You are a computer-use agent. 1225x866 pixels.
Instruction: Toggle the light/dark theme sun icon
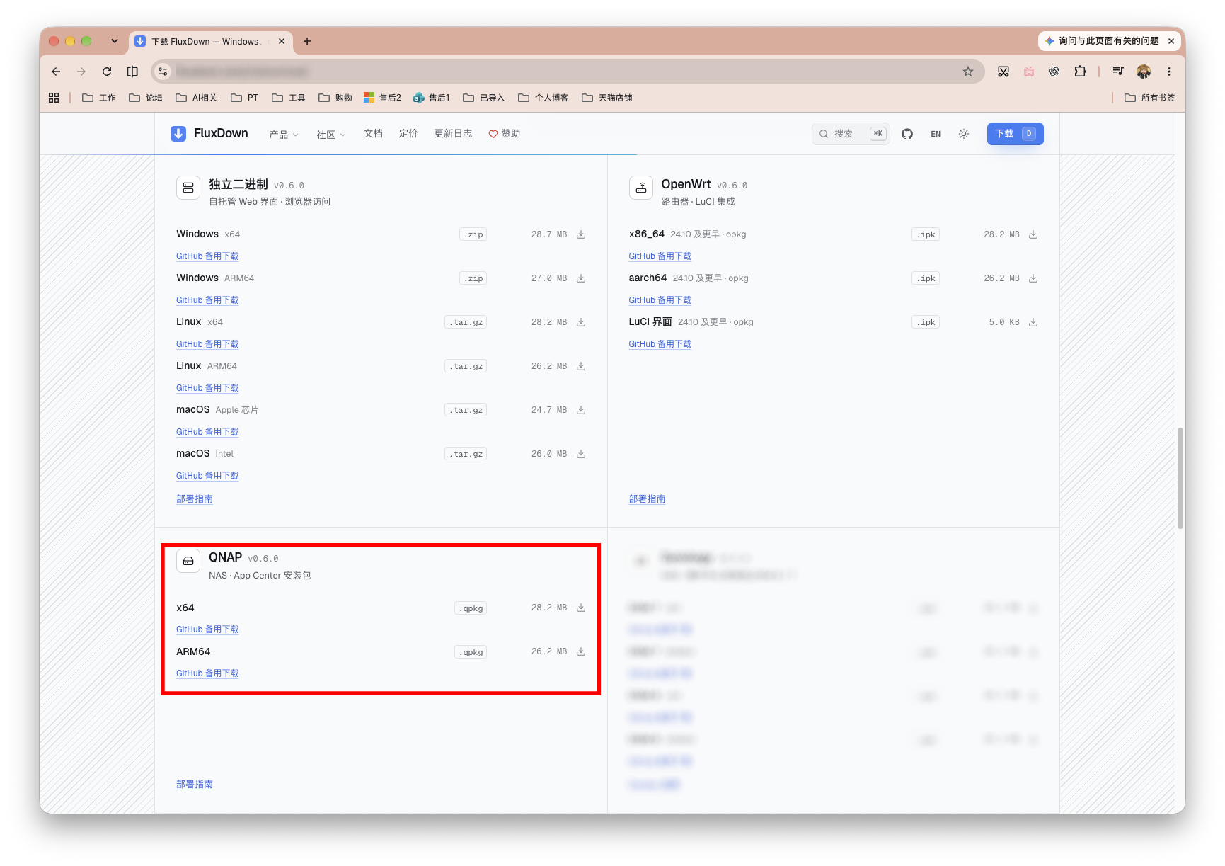click(964, 134)
